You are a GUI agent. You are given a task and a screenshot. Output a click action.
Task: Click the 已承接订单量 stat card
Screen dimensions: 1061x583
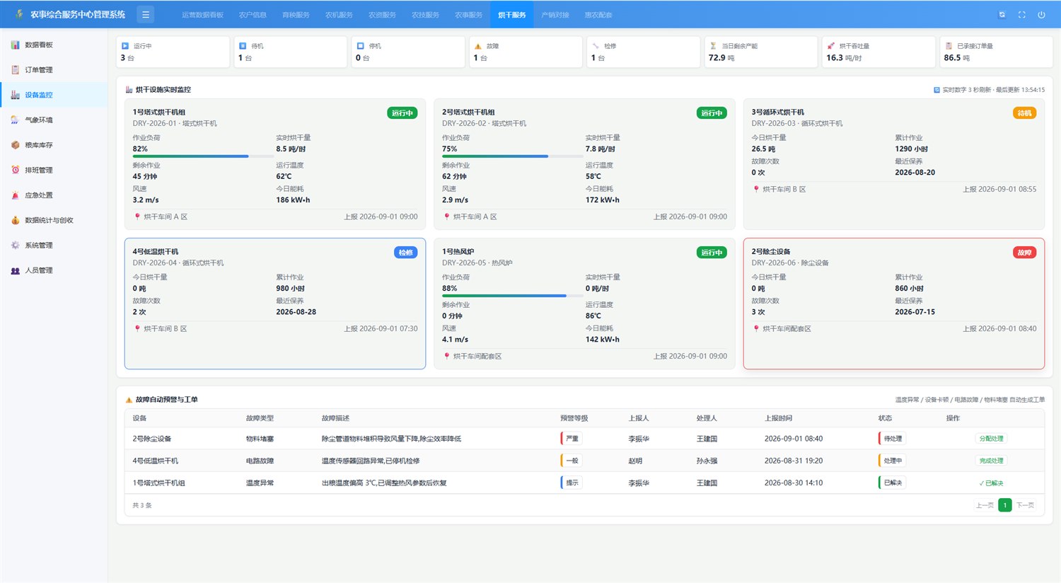pos(996,52)
